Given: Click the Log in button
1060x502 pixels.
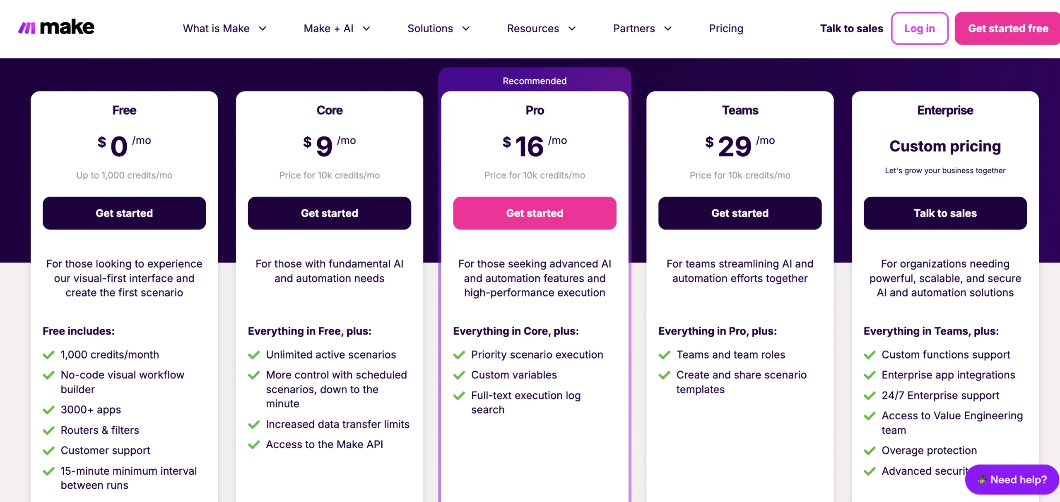Looking at the screenshot, I should (919, 28).
